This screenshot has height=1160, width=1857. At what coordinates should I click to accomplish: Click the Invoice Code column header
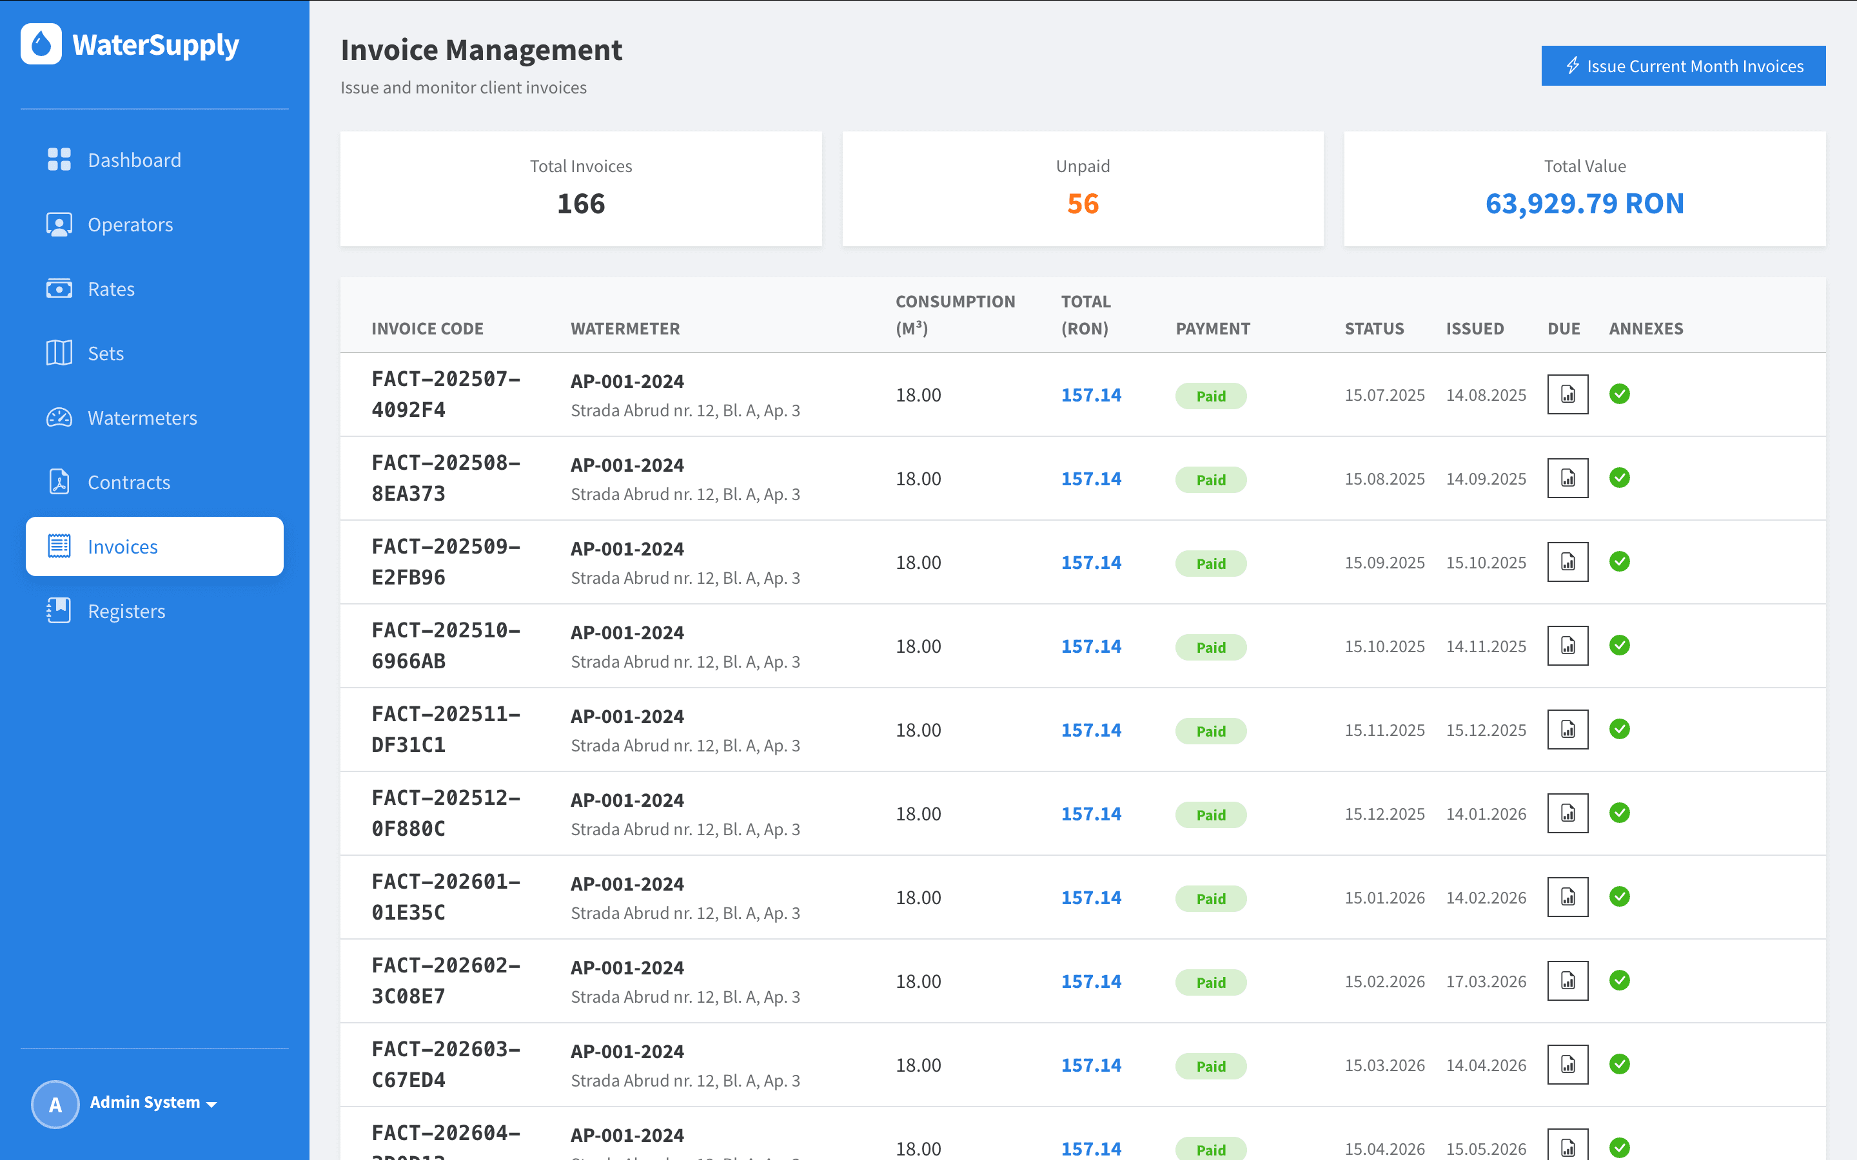[427, 329]
